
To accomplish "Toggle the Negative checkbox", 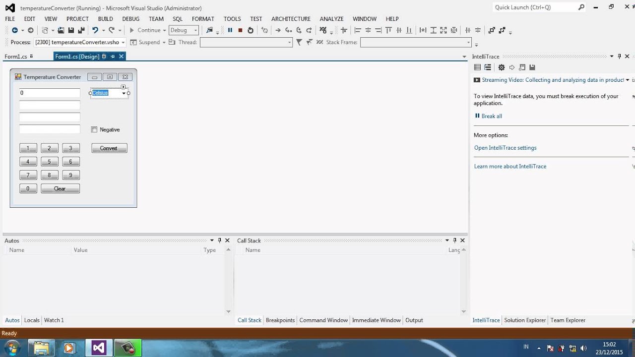I will [x=94, y=129].
